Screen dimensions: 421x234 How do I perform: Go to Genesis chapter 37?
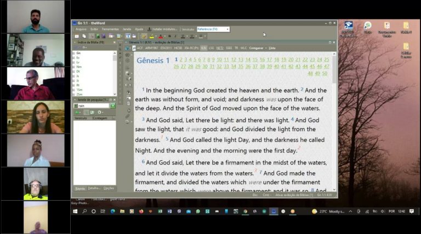[255, 66]
